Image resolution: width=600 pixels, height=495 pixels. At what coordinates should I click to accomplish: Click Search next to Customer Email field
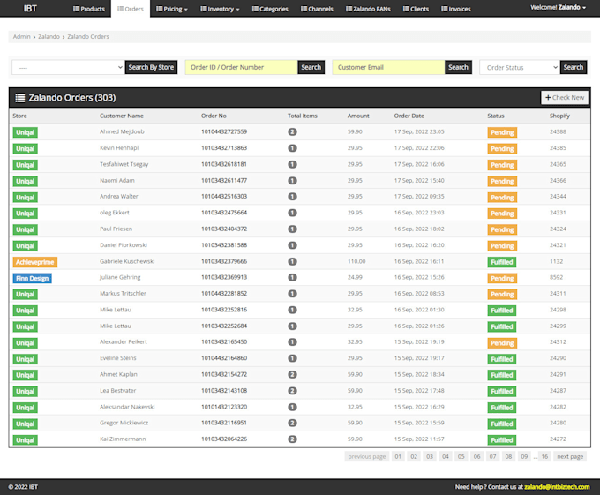pyautogui.click(x=459, y=67)
